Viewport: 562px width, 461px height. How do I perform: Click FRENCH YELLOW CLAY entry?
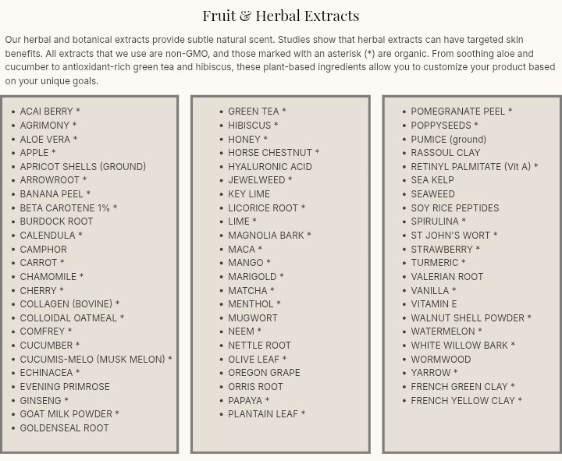(466, 400)
